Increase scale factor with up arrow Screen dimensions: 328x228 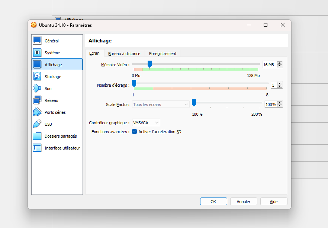(x=280, y=103)
